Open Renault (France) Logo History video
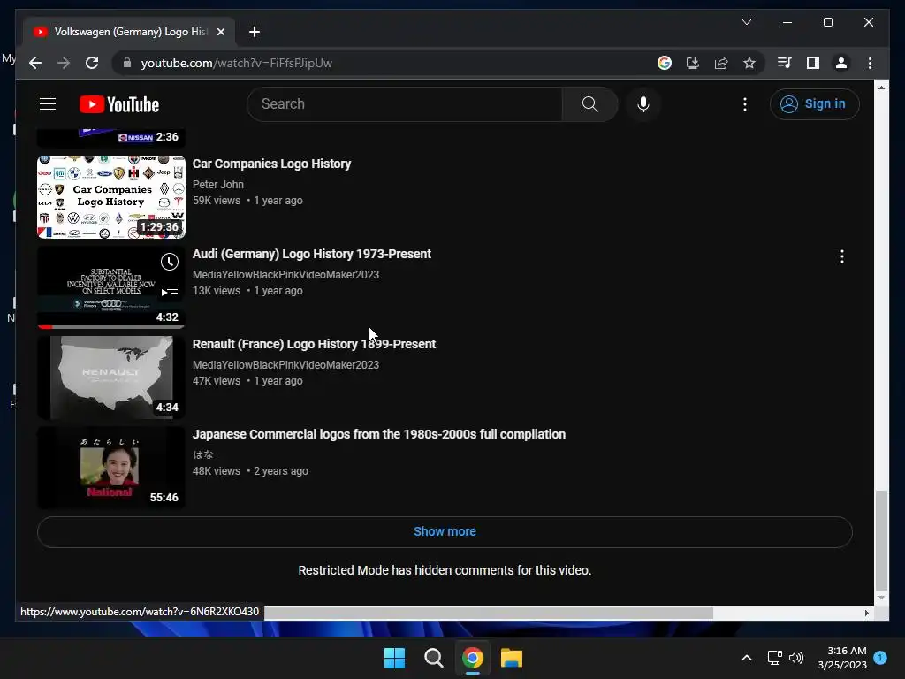The height and width of the screenshot is (679, 905). point(314,344)
